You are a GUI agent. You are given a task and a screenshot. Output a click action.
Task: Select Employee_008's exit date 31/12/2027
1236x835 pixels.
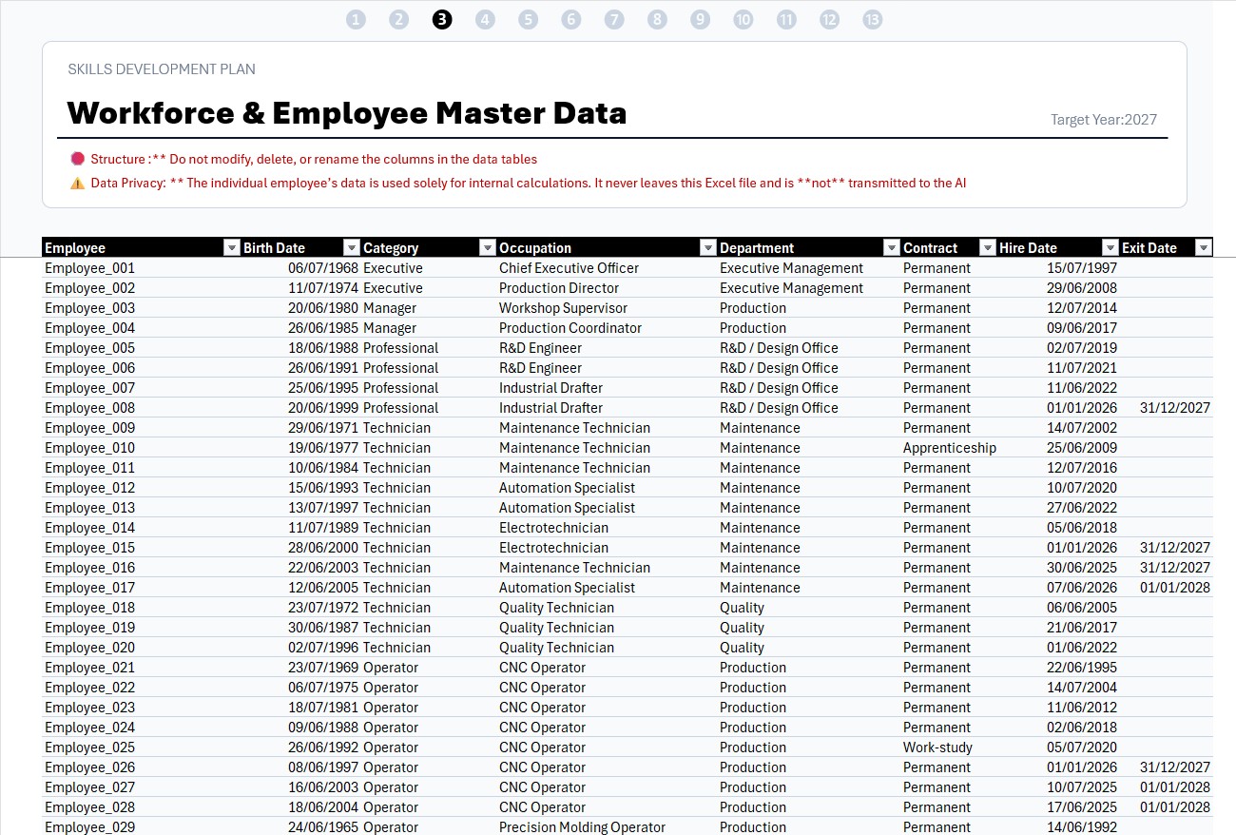click(x=1167, y=408)
